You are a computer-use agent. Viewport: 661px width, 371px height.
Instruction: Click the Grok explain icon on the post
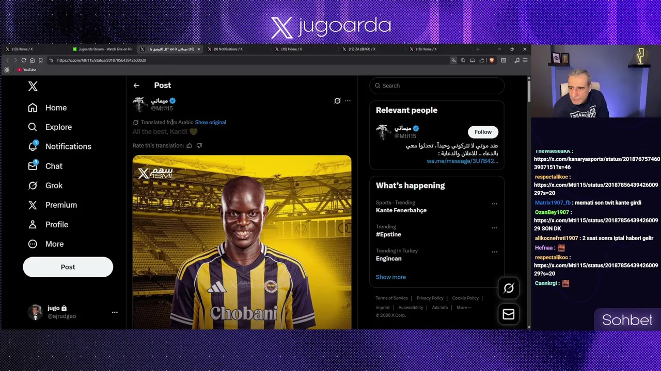point(337,101)
